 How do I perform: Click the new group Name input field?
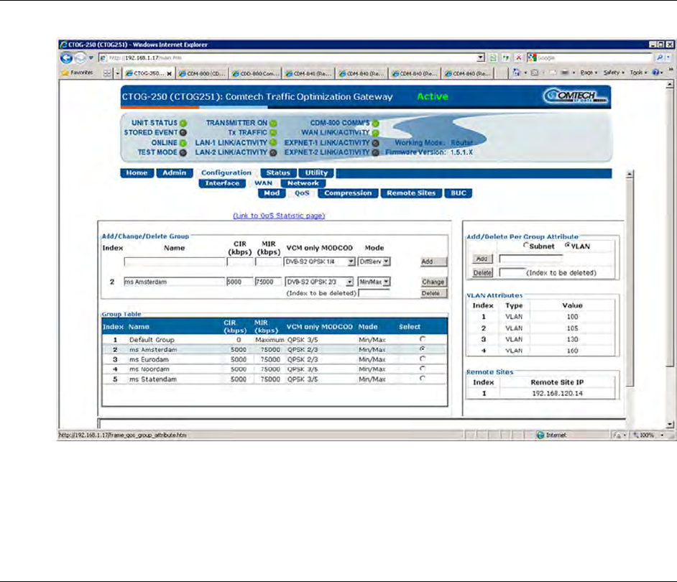tap(174, 262)
